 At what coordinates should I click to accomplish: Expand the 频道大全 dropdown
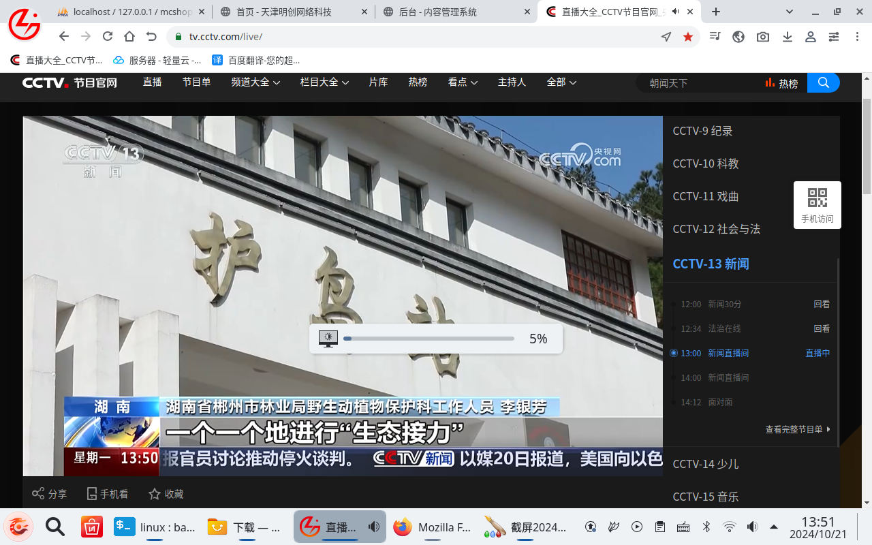pyautogui.click(x=255, y=82)
